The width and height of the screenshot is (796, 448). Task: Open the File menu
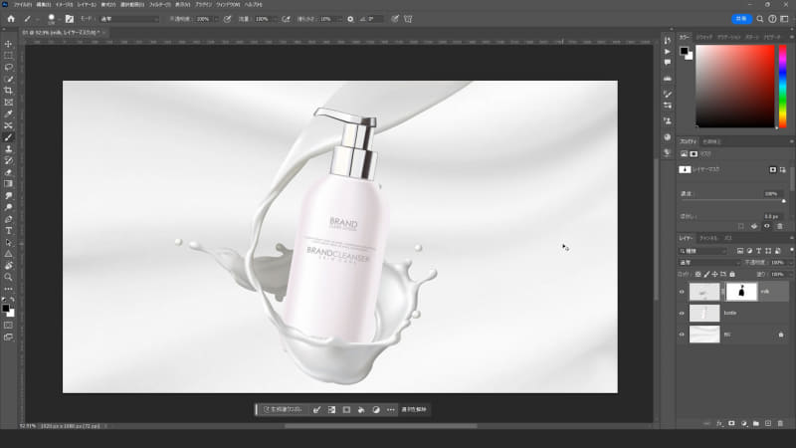[23, 5]
